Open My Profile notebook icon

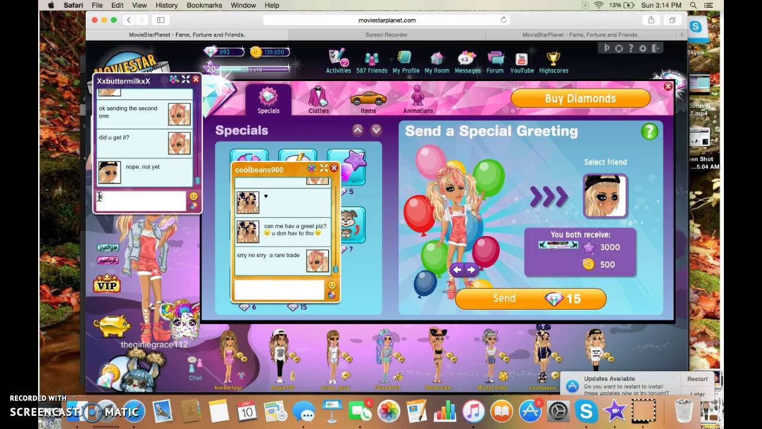(x=405, y=61)
